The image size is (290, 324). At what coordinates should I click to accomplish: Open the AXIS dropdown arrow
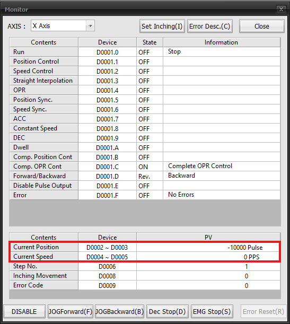coord(90,26)
